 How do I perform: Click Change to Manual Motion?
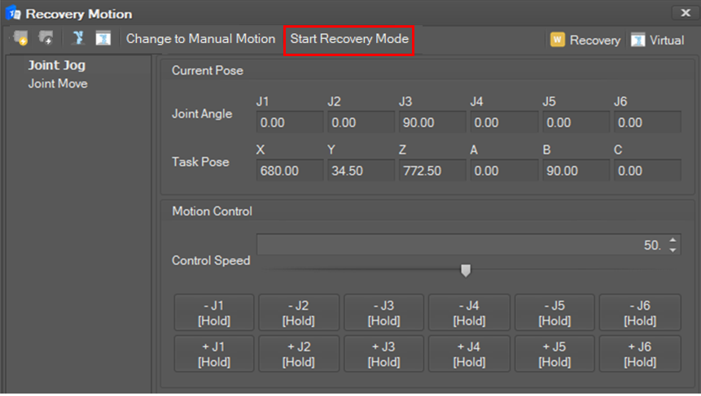point(200,39)
